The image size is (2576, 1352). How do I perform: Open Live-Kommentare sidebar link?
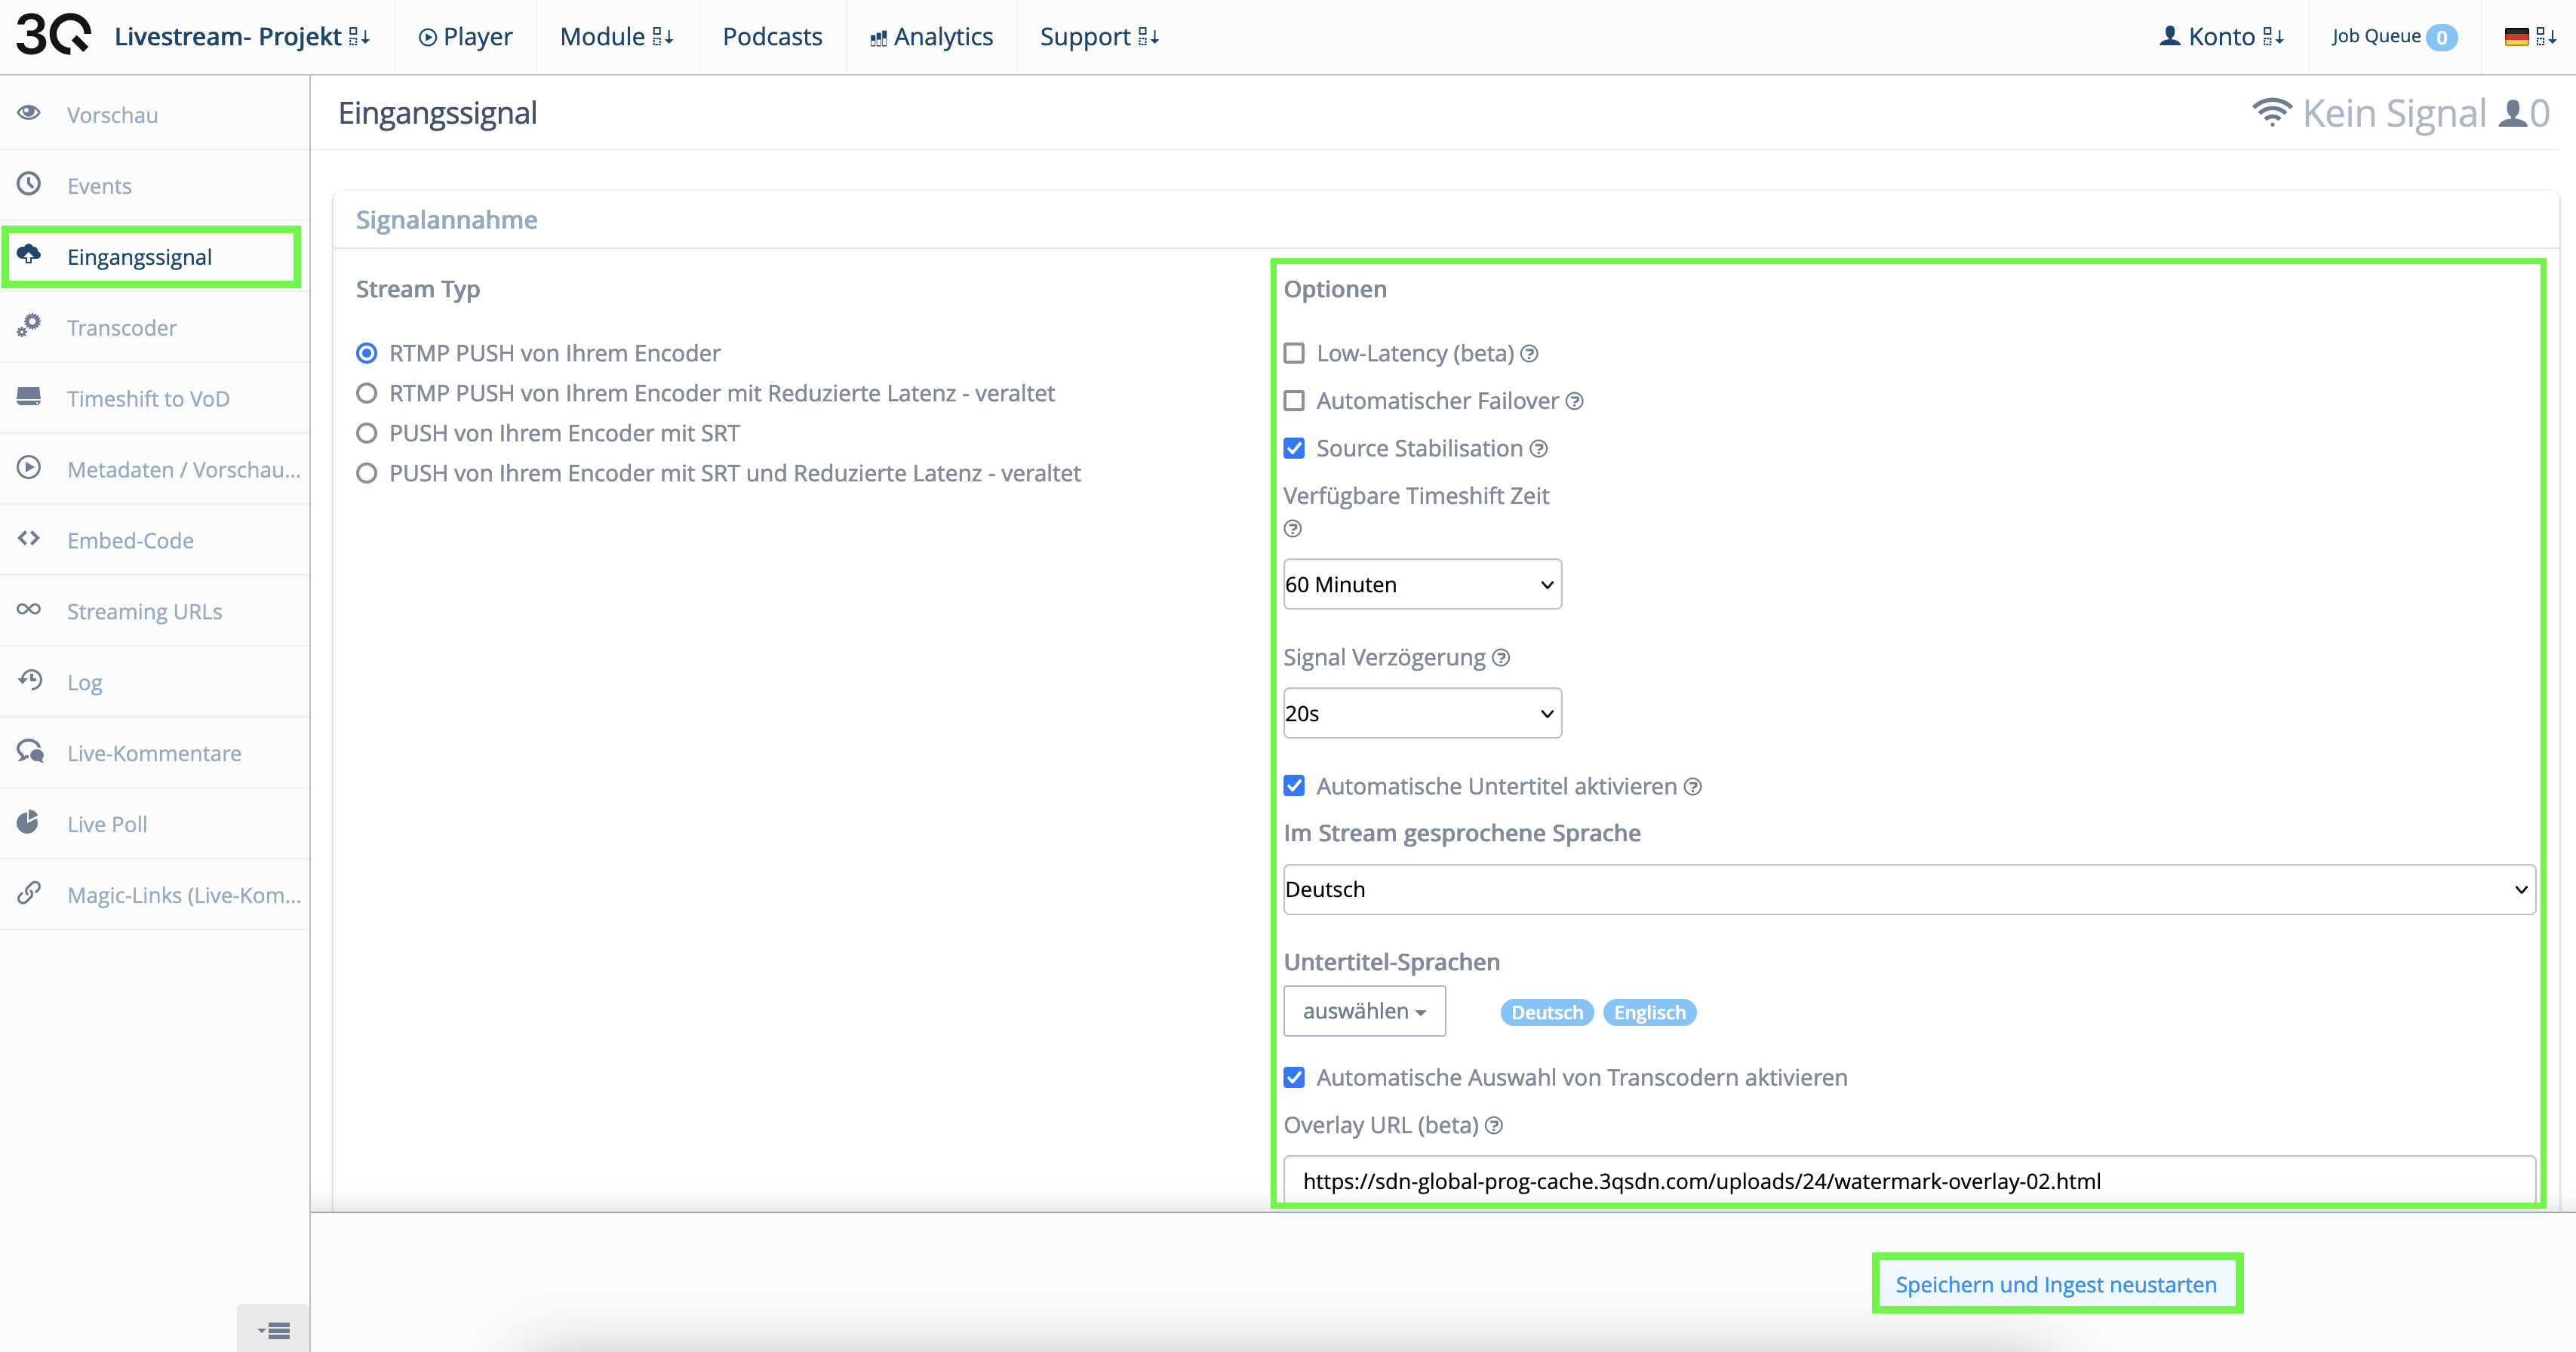click(155, 753)
